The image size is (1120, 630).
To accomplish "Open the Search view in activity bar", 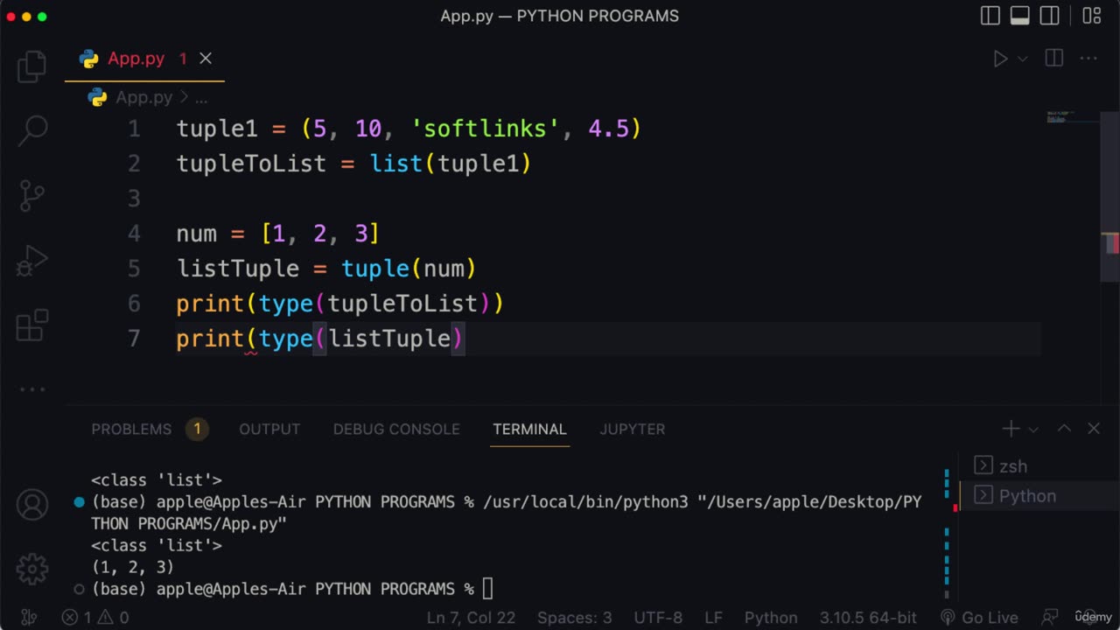I will [31, 130].
